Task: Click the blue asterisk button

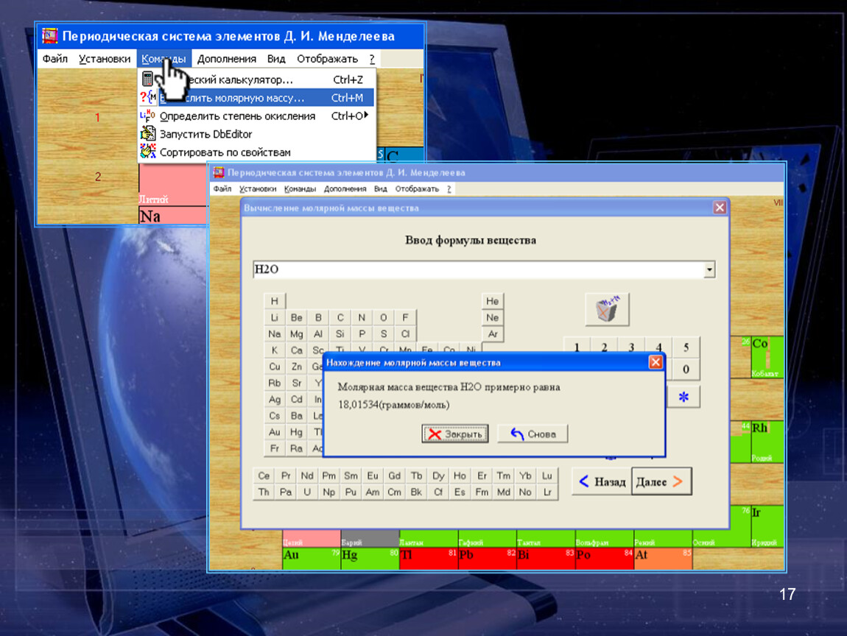Action: pyautogui.click(x=684, y=397)
